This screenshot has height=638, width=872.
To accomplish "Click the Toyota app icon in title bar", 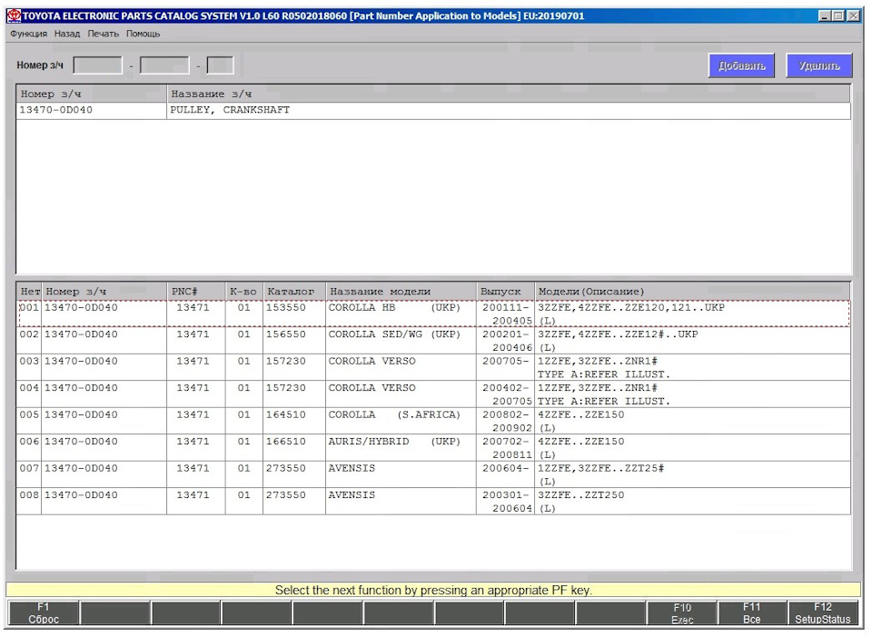I will tap(14, 15).
